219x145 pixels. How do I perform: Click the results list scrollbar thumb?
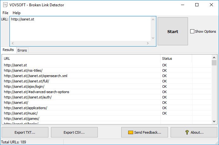[x=214, y=63]
